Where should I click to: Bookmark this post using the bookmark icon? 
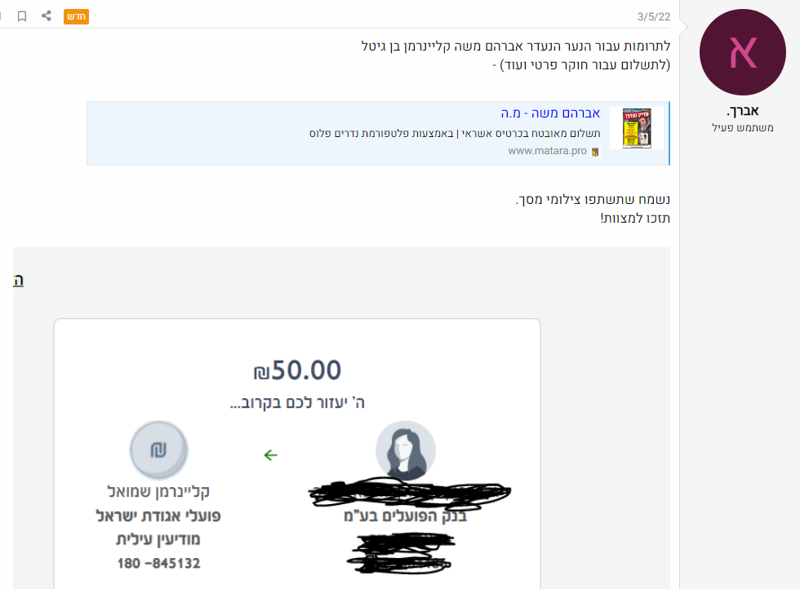tap(22, 16)
